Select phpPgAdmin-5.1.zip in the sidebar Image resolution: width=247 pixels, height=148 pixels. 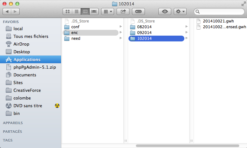tap(31, 67)
